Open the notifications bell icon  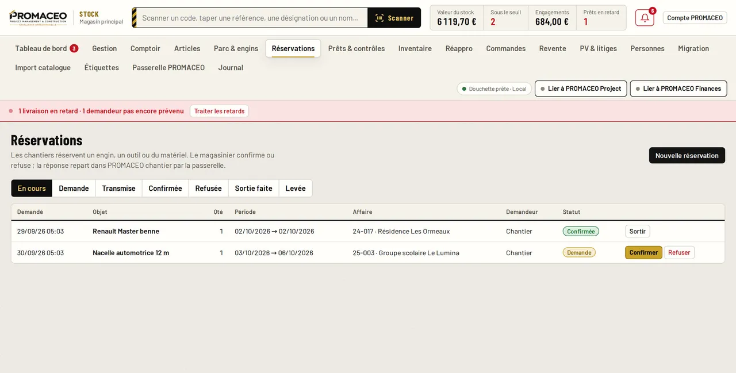[x=645, y=18]
